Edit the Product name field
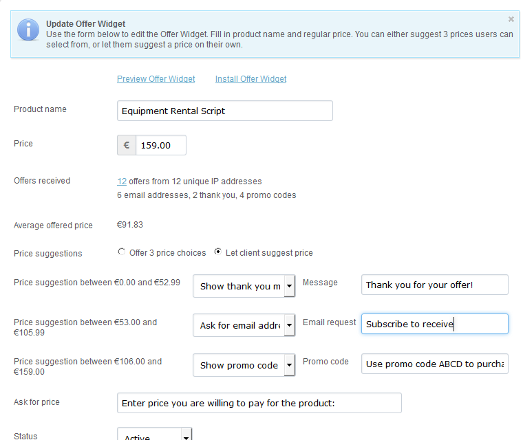The height and width of the screenshot is (440, 523). (x=225, y=111)
